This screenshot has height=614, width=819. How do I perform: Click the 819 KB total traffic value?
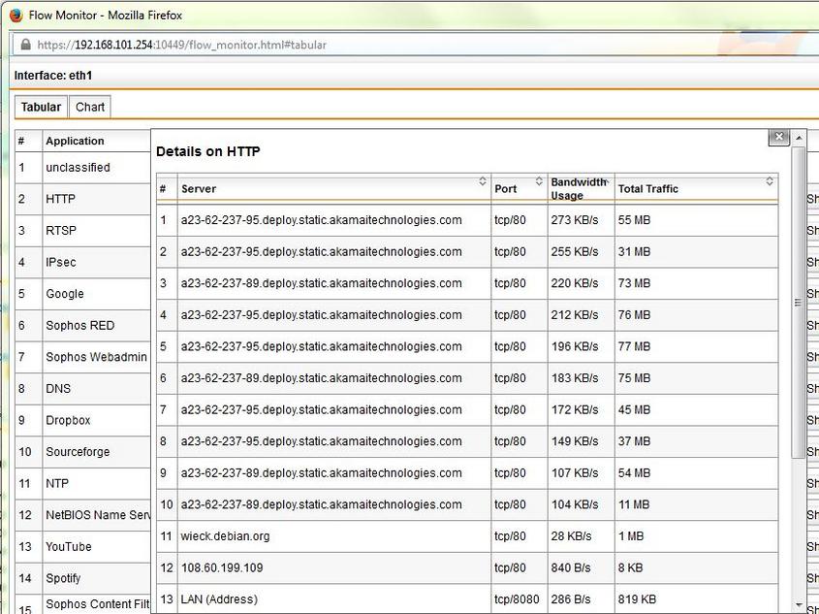click(637, 599)
